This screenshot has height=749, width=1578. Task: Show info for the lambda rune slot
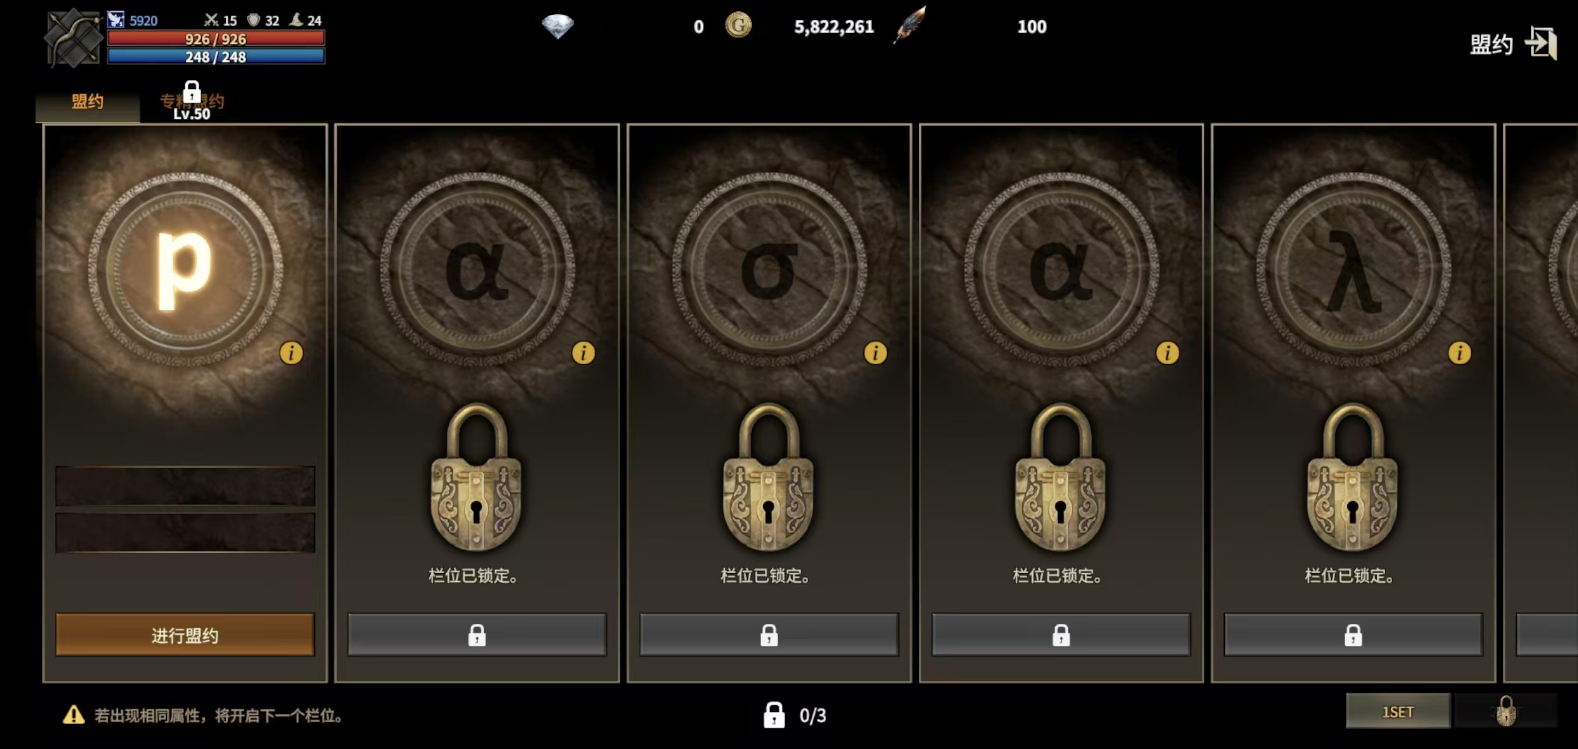click(1459, 353)
